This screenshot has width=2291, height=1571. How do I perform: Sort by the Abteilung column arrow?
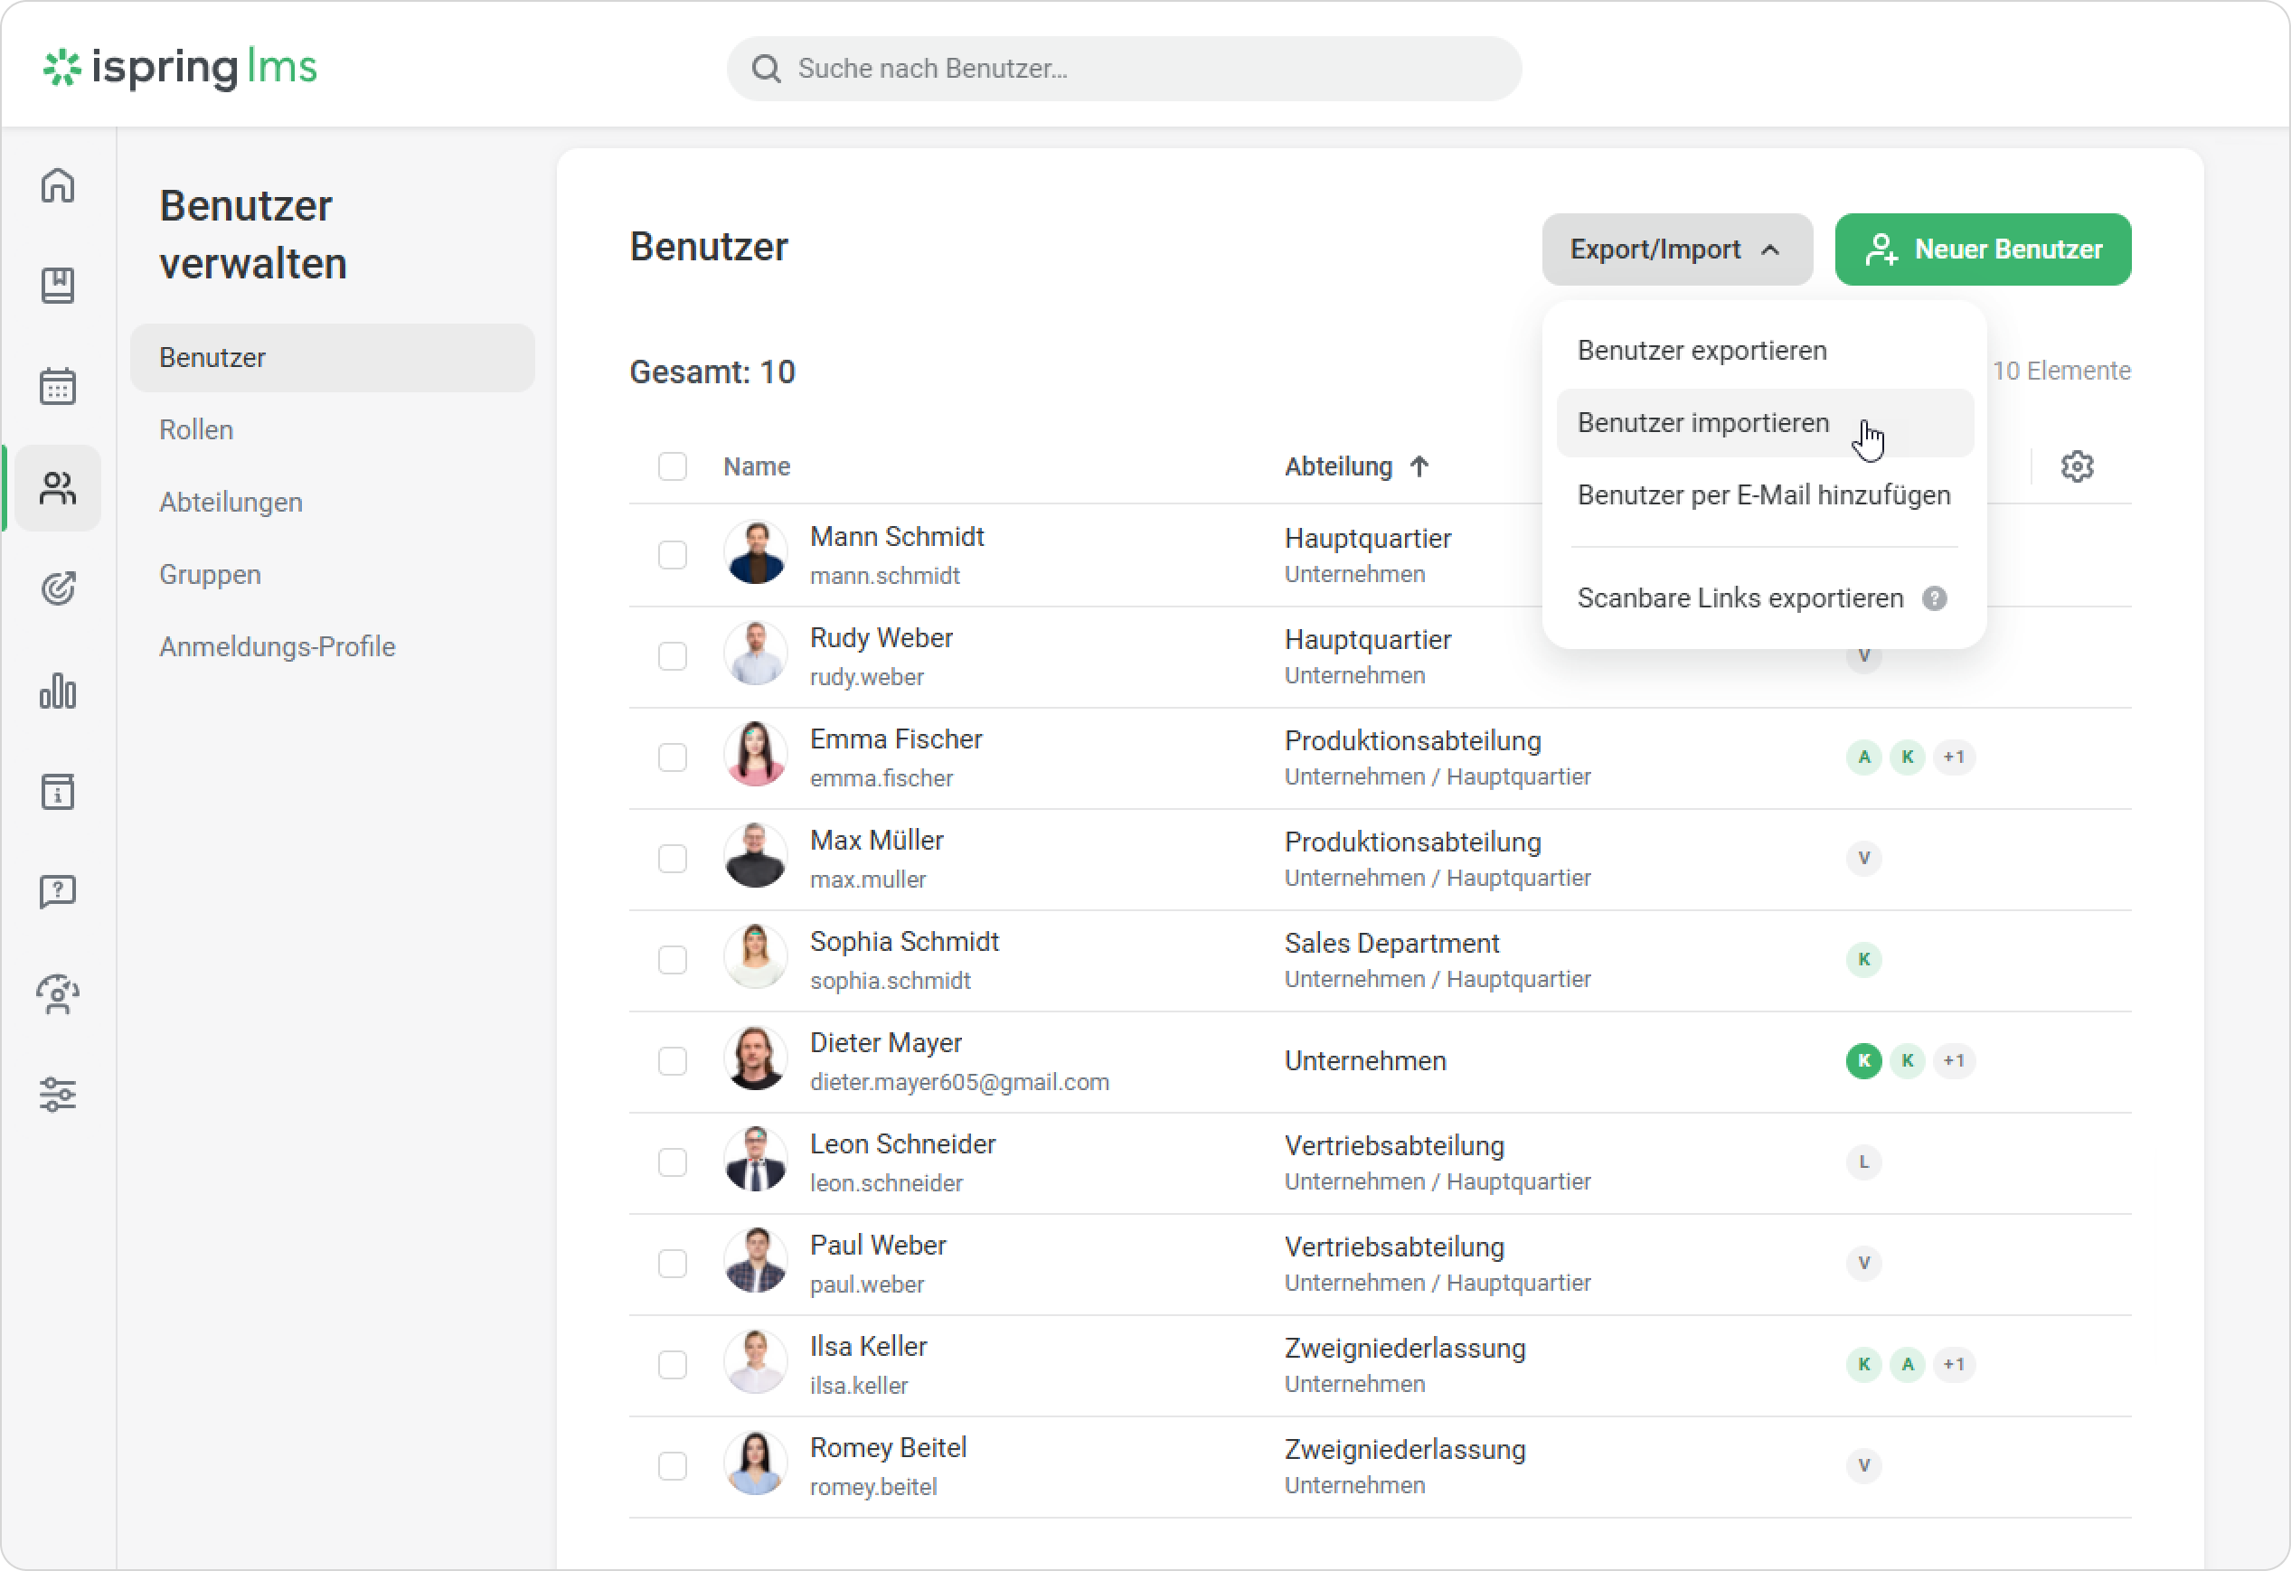[1419, 466]
